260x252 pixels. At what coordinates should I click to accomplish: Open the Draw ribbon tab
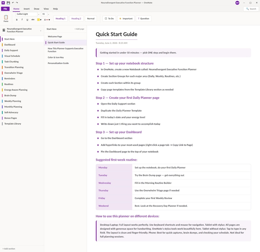(36, 9)
